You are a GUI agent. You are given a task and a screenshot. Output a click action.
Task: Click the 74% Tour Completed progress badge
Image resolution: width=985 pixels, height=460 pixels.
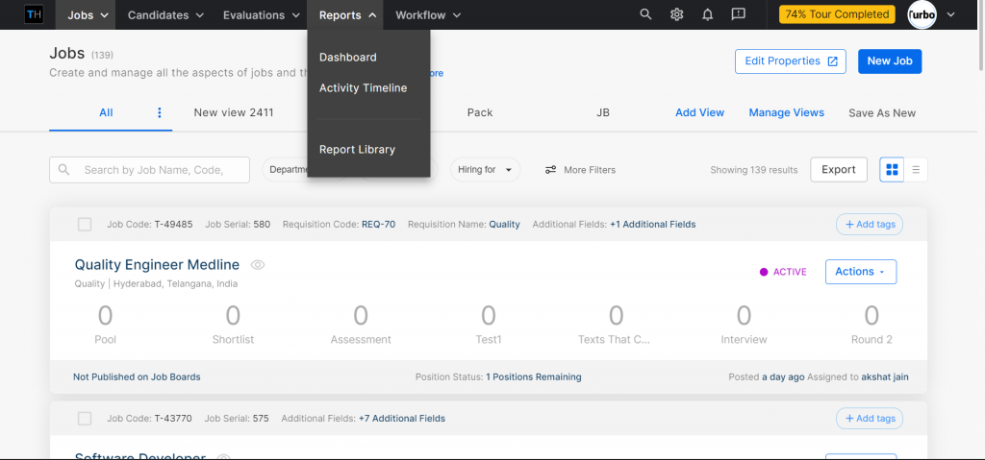[x=837, y=14]
